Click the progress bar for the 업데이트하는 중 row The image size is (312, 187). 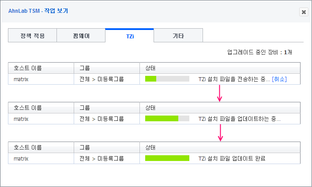pyautogui.click(x=167, y=119)
